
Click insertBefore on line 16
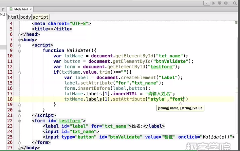[x=94, y=88]
